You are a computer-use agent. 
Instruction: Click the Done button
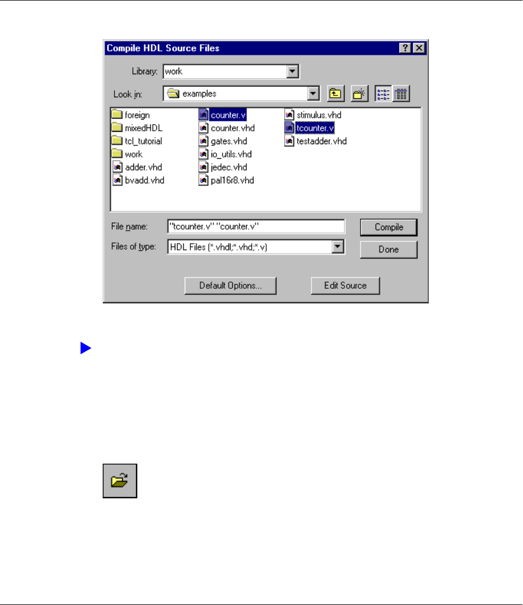coord(388,249)
